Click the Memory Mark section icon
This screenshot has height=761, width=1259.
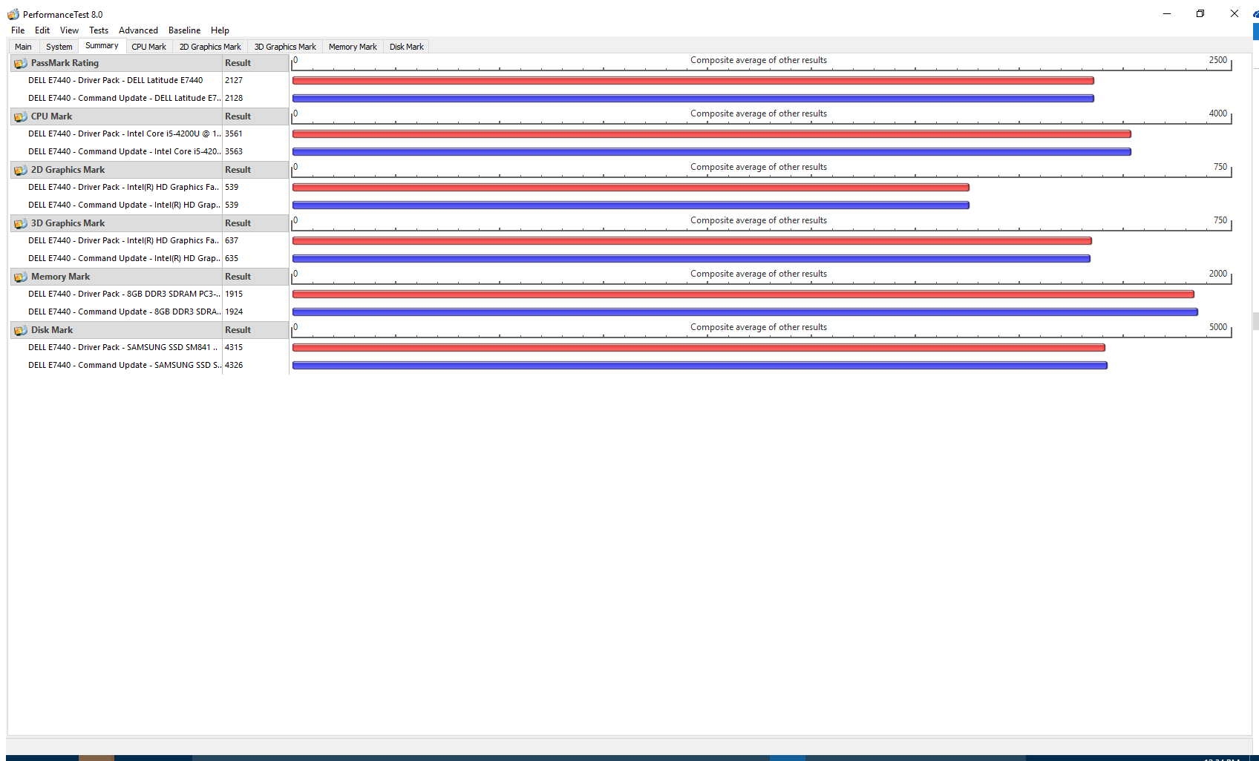pos(21,277)
